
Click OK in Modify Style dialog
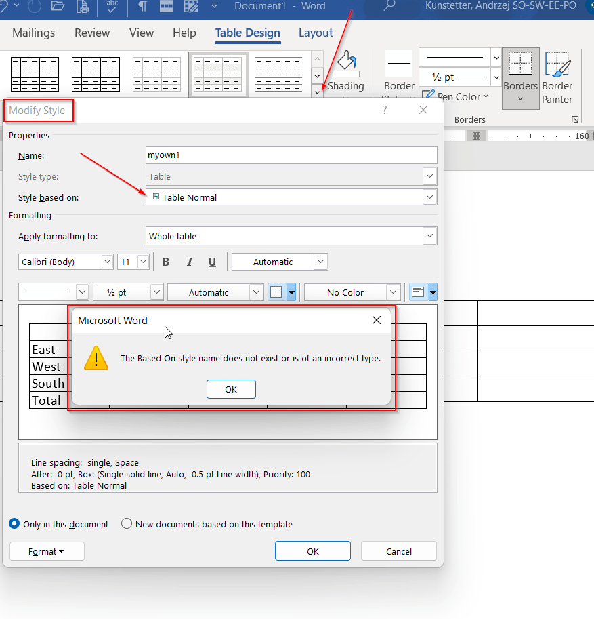pos(313,551)
